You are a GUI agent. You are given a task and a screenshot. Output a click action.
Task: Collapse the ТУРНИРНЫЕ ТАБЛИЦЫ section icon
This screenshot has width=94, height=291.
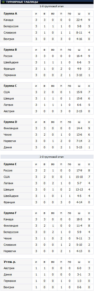(x=3, y=2)
